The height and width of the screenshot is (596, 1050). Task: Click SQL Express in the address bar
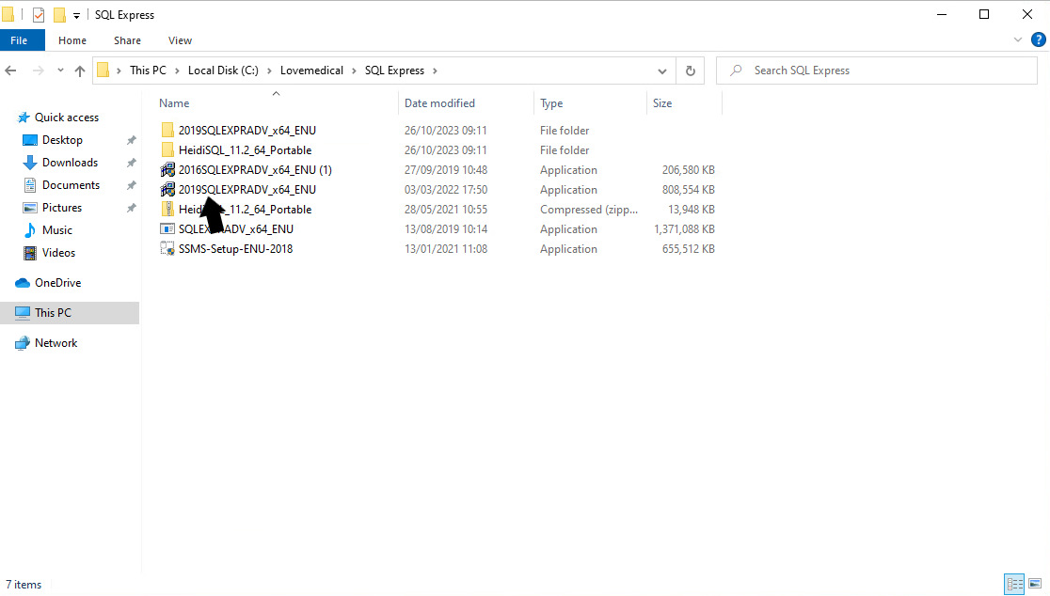pyautogui.click(x=394, y=71)
